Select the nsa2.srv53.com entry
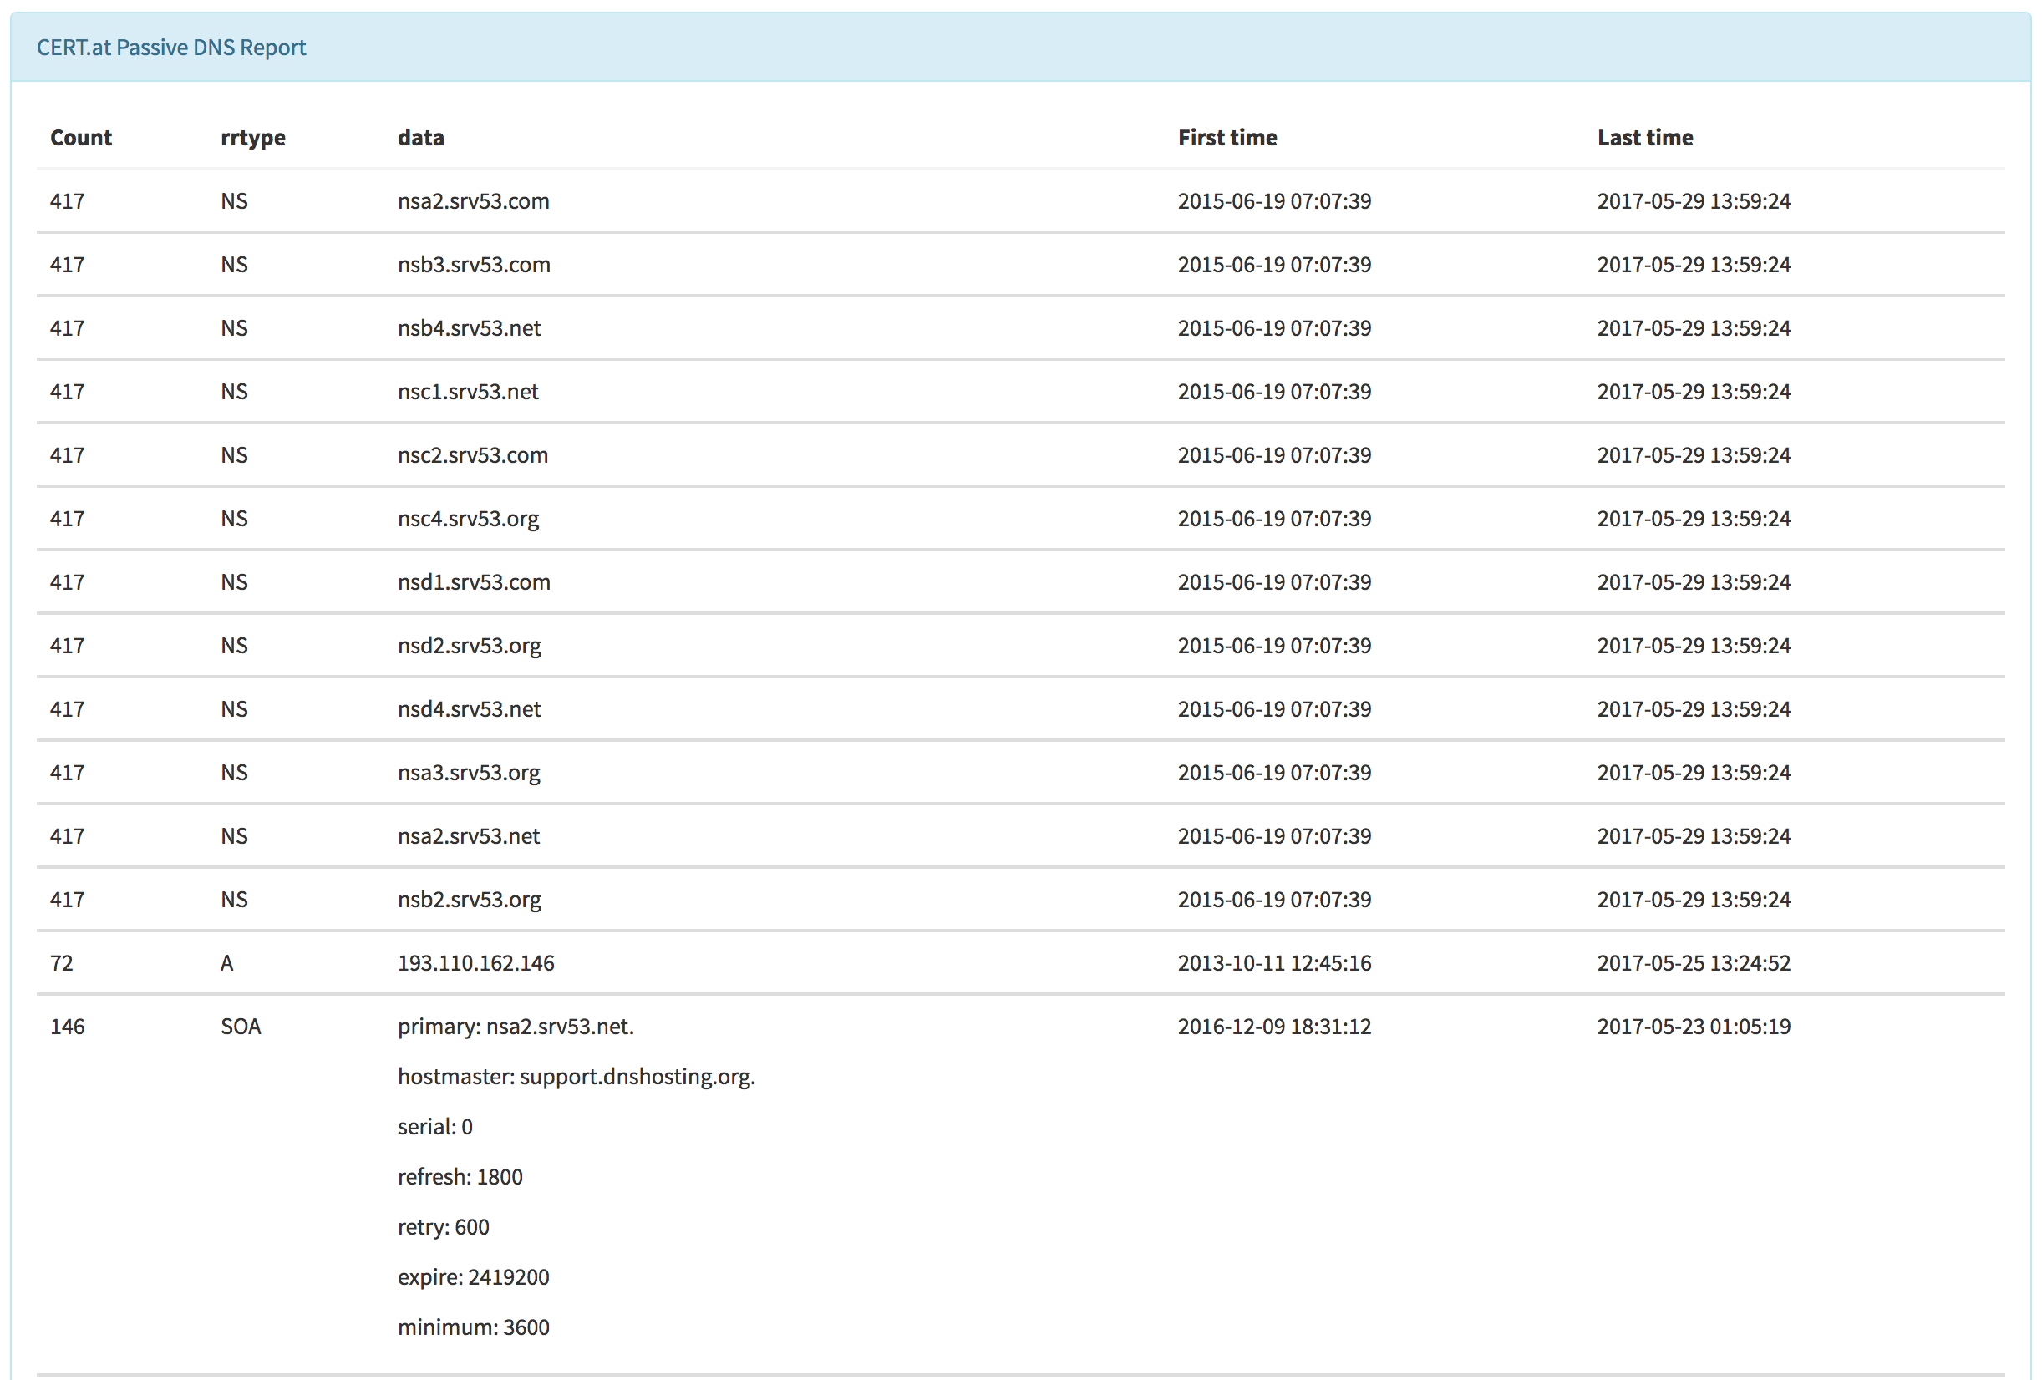Image resolution: width=2042 pixels, height=1380 pixels. (x=473, y=201)
